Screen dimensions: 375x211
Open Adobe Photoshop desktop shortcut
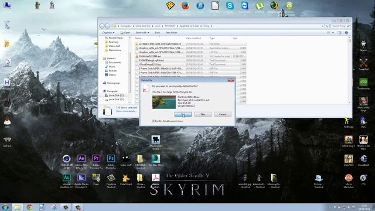(111, 159)
